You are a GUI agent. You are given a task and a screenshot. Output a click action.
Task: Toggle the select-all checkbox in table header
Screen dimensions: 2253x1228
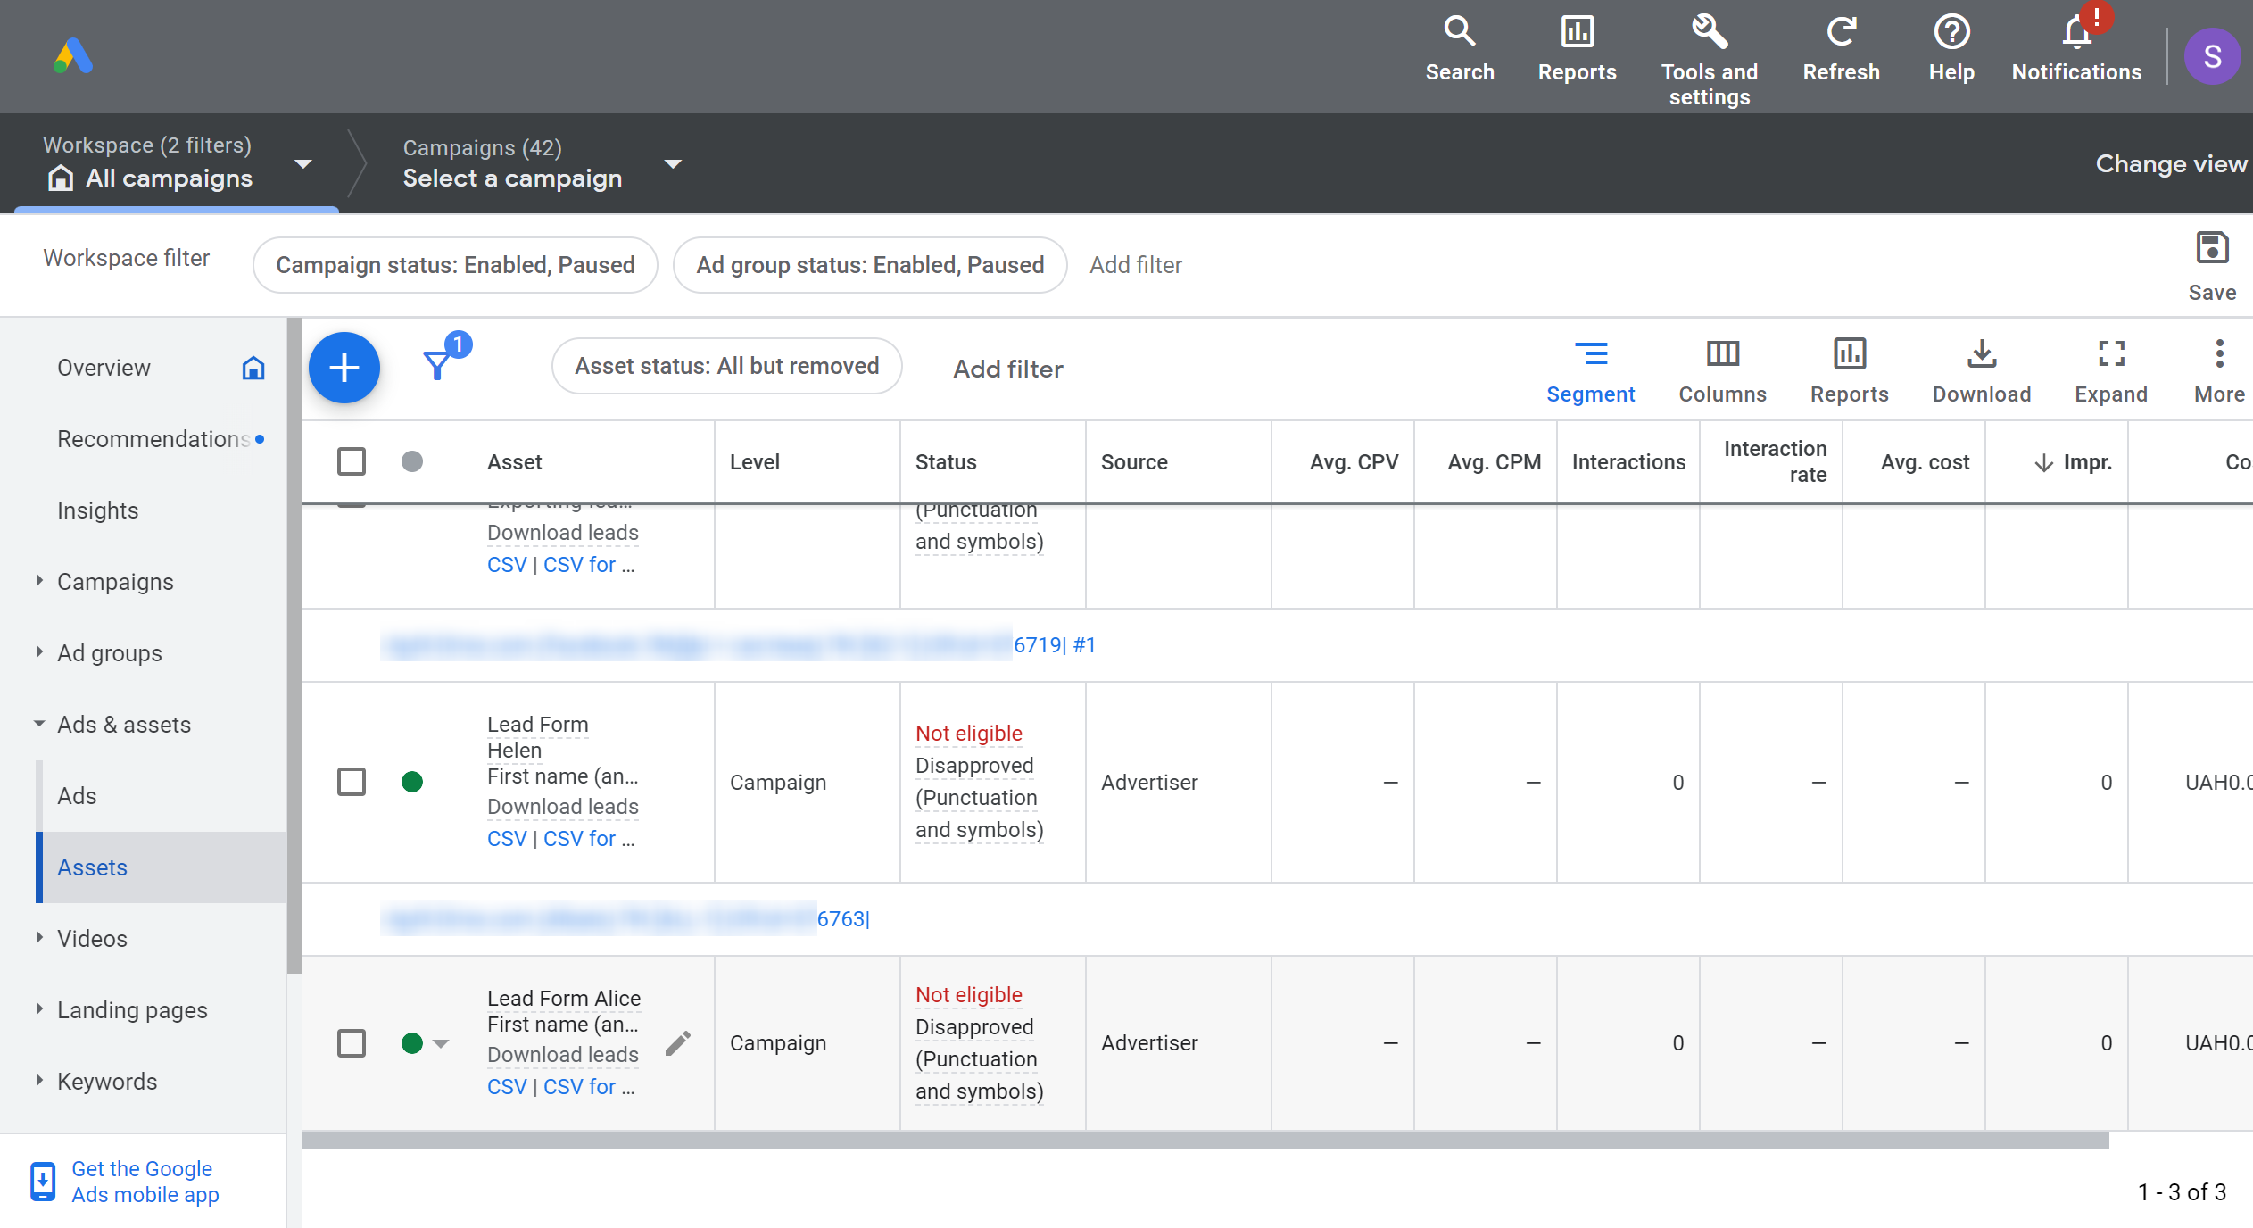pyautogui.click(x=351, y=463)
